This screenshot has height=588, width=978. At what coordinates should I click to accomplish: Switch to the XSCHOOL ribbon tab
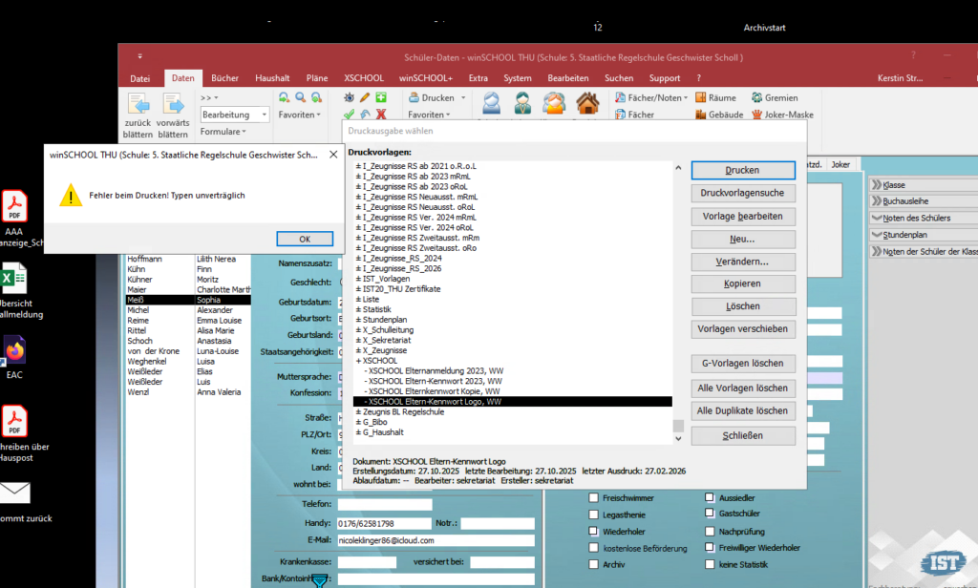364,77
